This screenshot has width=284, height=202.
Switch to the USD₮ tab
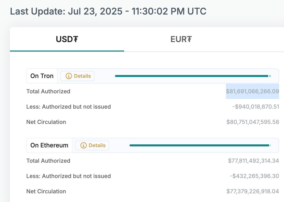pos(67,39)
